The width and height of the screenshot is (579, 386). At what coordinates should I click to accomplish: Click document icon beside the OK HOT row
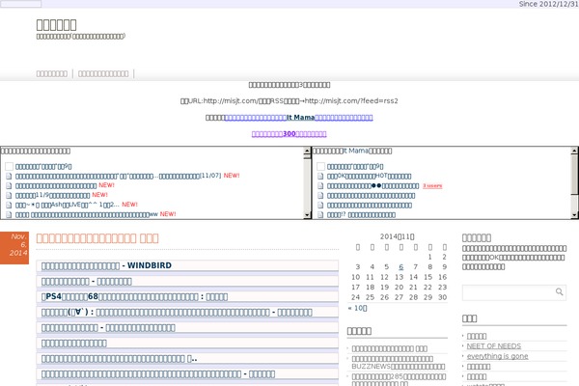tap(320, 177)
